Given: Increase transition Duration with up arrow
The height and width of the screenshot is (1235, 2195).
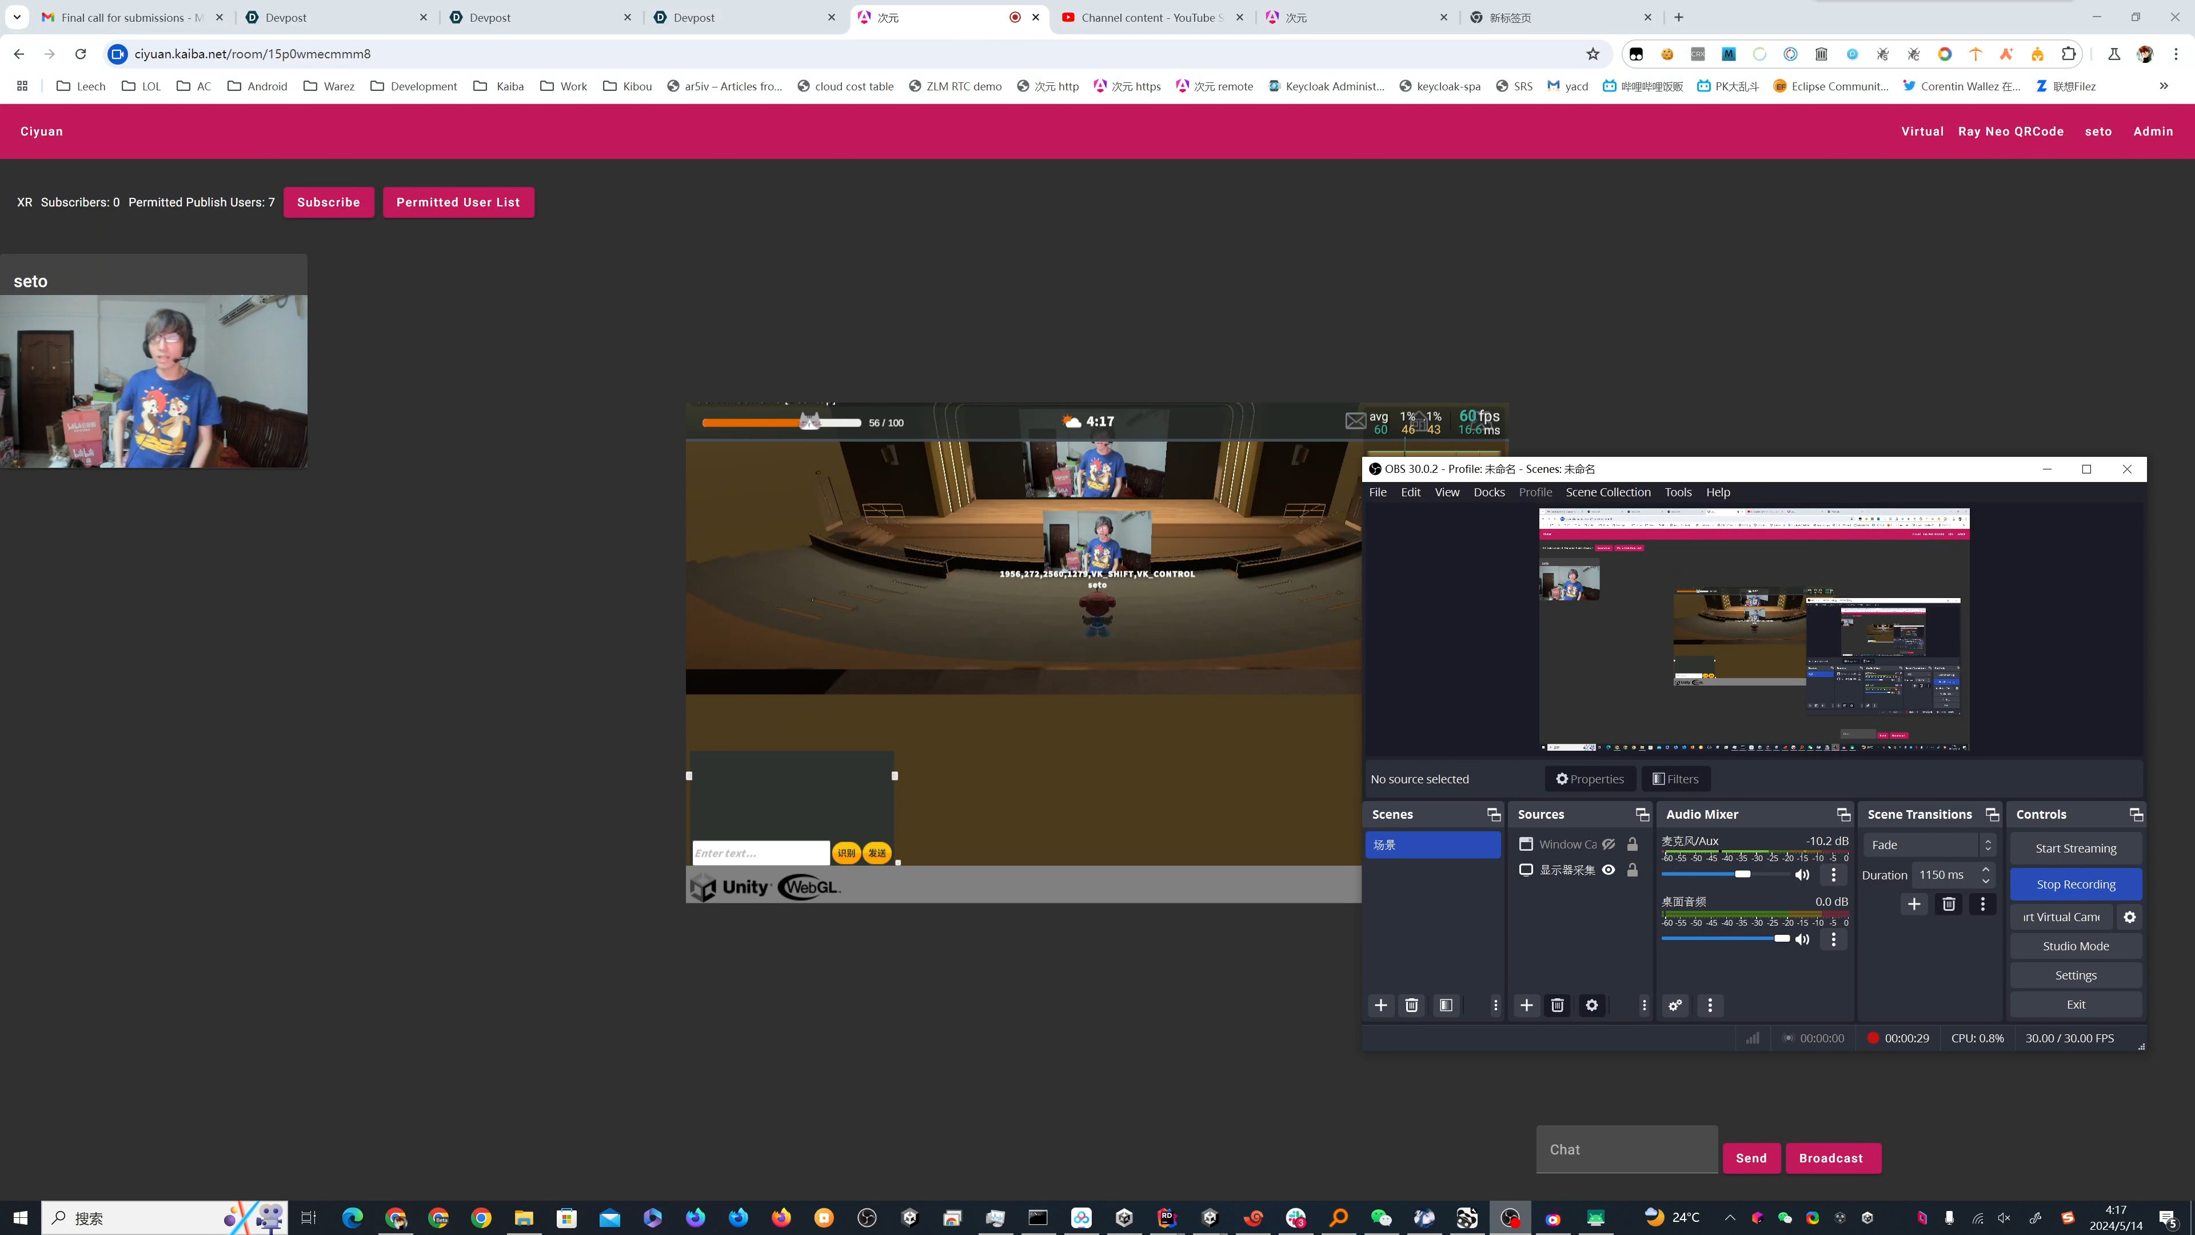Looking at the screenshot, I should pos(1986,869).
